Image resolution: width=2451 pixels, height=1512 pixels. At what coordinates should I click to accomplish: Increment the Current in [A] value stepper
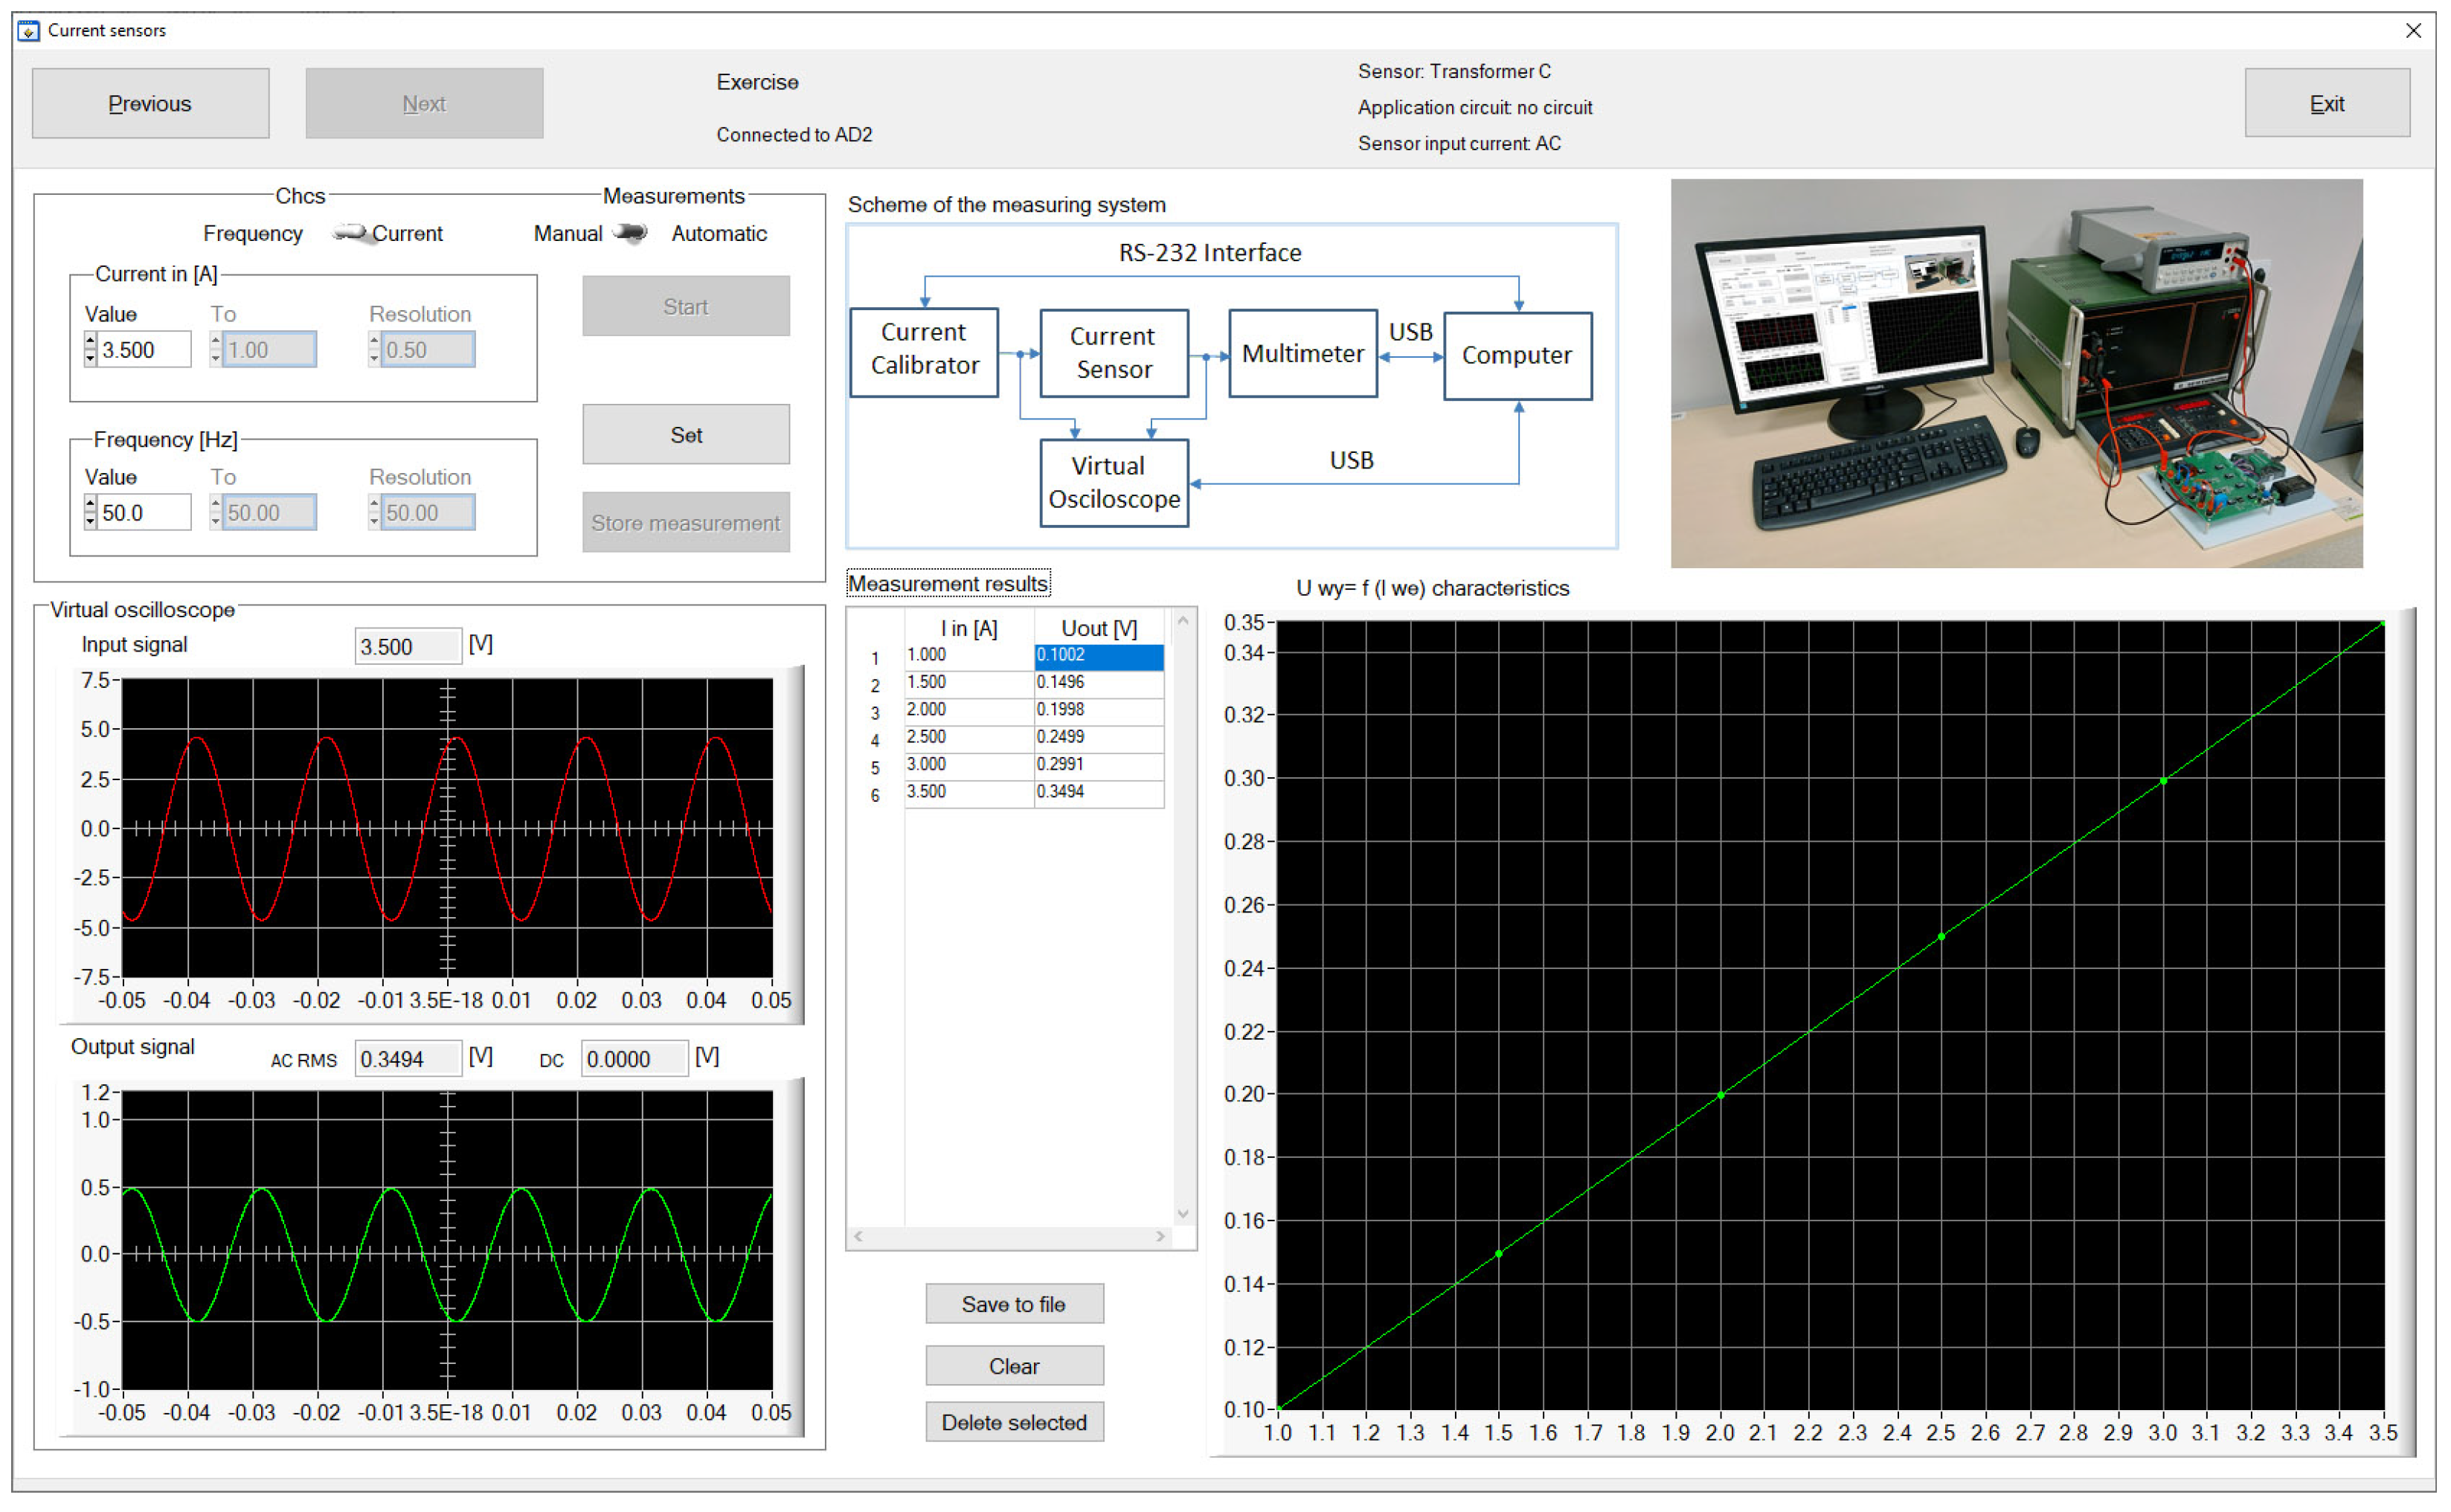tap(90, 341)
